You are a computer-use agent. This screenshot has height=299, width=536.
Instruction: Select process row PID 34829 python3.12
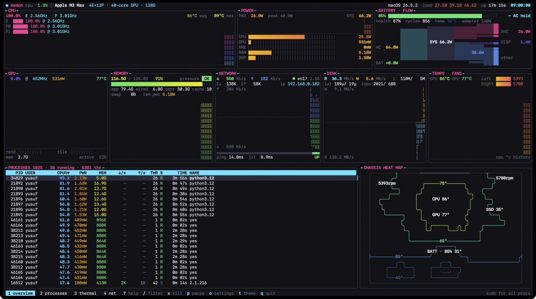point(181,178)
